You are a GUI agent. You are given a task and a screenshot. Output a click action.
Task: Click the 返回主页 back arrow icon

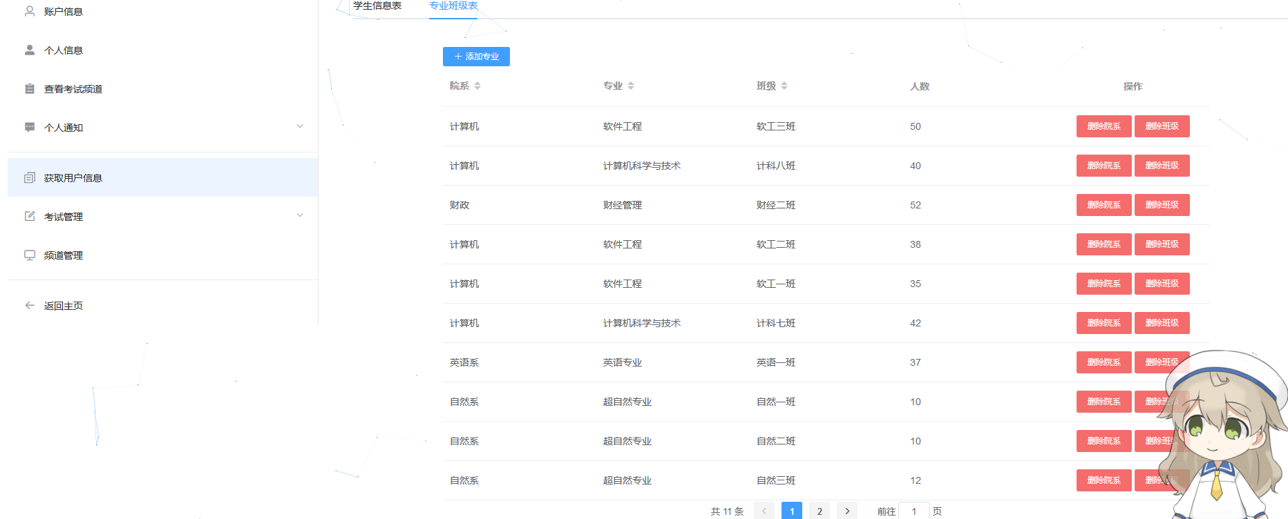tap(30, 305)
